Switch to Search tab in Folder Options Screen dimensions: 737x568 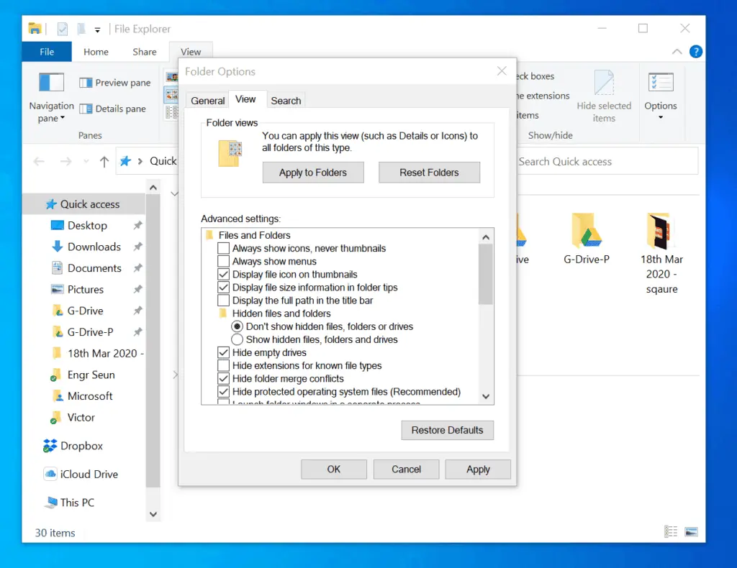286,101
